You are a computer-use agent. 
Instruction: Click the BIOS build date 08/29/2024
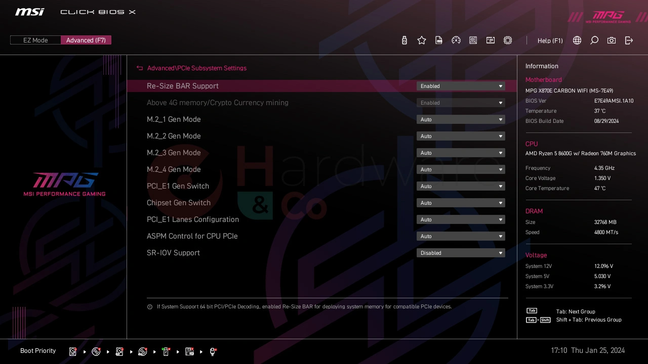coord(607,121)
